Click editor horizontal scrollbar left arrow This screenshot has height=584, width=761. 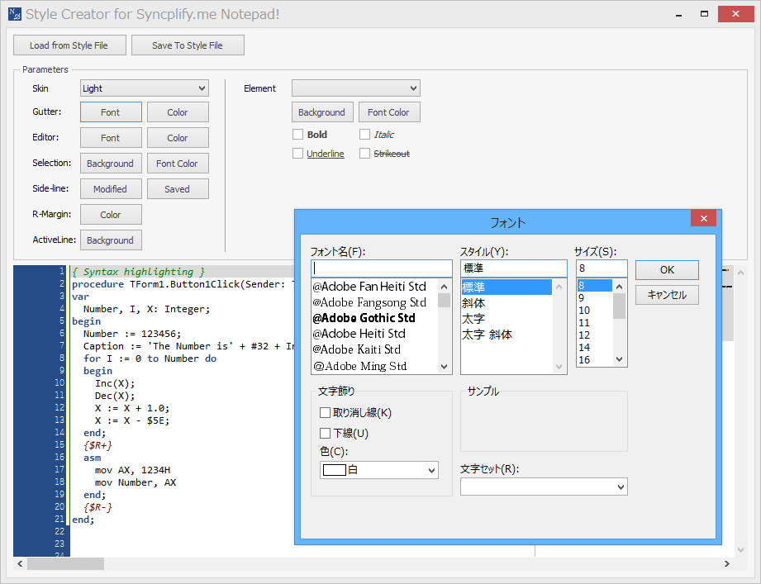[20, 563]
